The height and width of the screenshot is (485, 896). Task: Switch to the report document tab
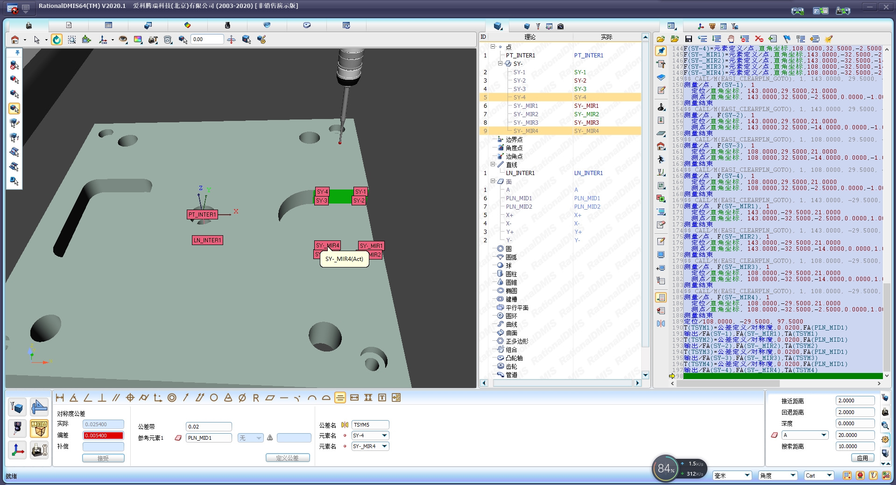pos(69,25)
